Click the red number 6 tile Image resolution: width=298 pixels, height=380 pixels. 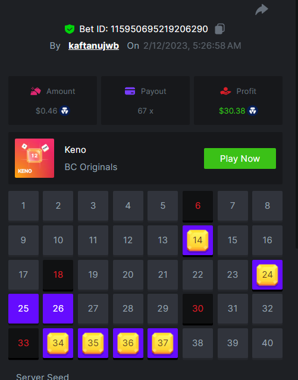click(x=197, y=206)
